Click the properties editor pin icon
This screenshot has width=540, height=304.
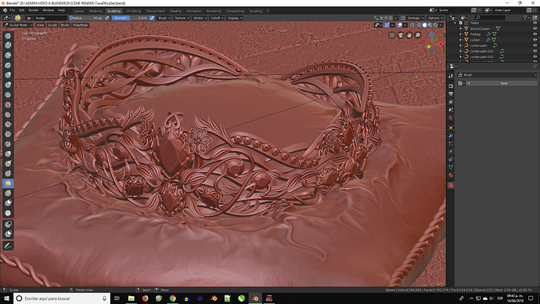pyautogui.click(x=535, y=66)
